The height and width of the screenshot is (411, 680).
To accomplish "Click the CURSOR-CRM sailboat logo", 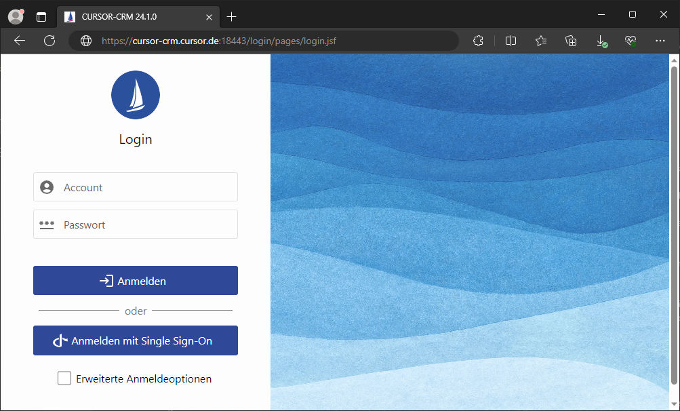I will pyautogui.click(x=136, y=95).
